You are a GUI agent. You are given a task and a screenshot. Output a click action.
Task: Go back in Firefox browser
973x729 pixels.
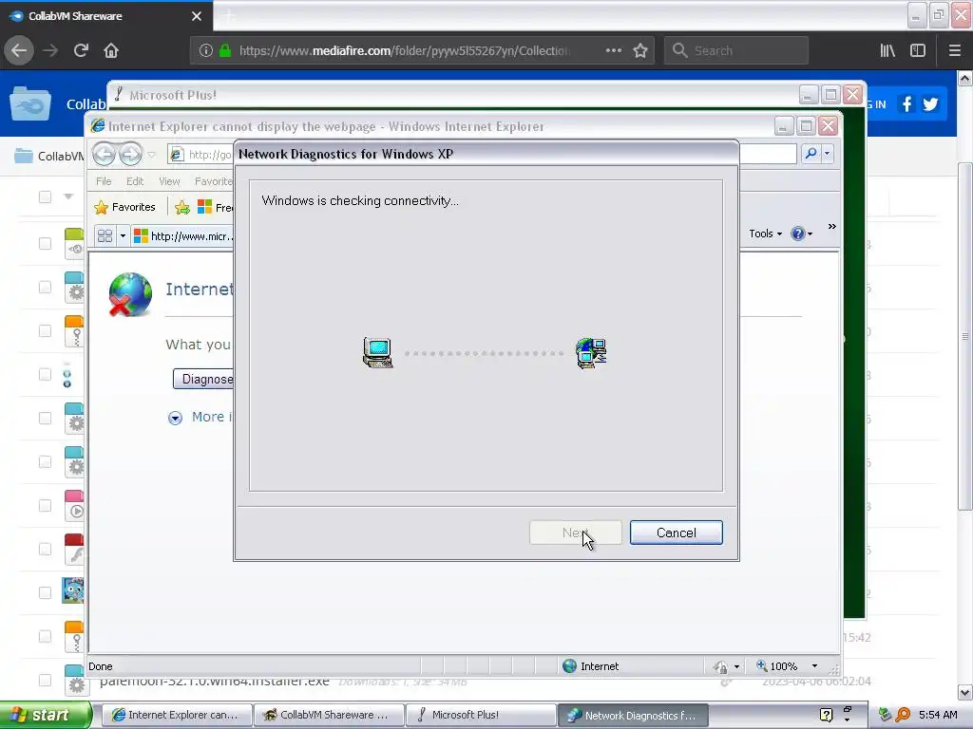click(19, 50)
